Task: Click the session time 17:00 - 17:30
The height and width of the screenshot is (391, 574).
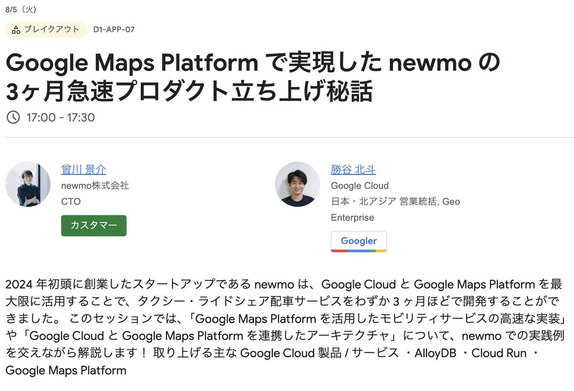Action: (61, 117)
